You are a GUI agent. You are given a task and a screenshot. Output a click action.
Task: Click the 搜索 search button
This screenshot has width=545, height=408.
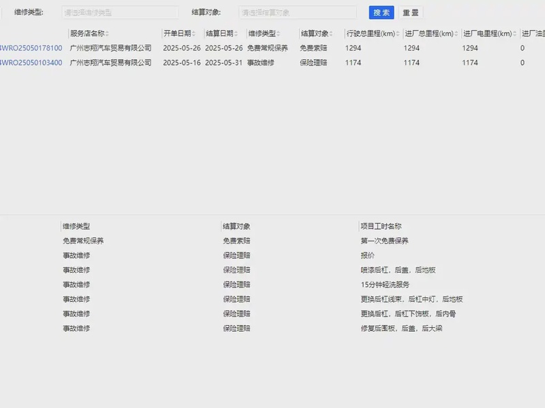pos(381,12)
